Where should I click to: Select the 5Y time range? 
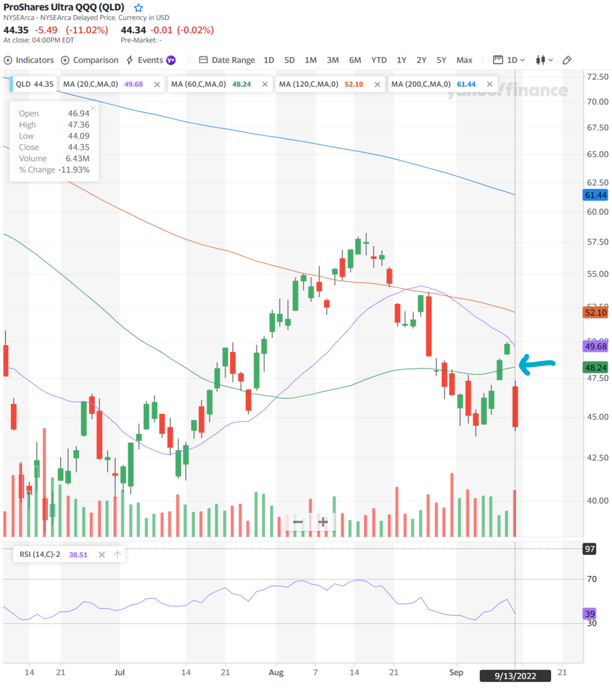point(441,60)
